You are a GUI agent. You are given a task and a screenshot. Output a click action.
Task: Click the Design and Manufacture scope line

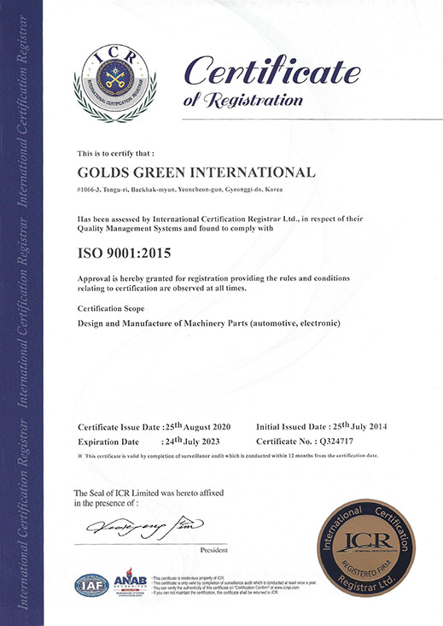[209, 324]
